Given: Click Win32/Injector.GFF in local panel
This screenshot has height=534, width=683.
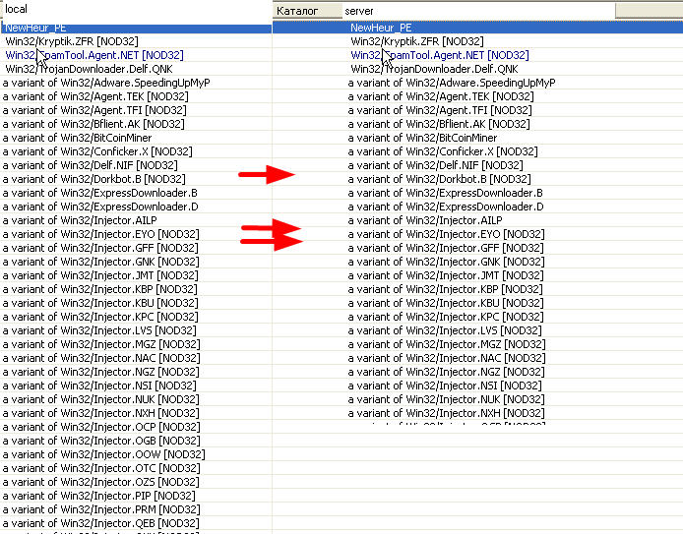Looking at the screenshot, I should point(100,248).
